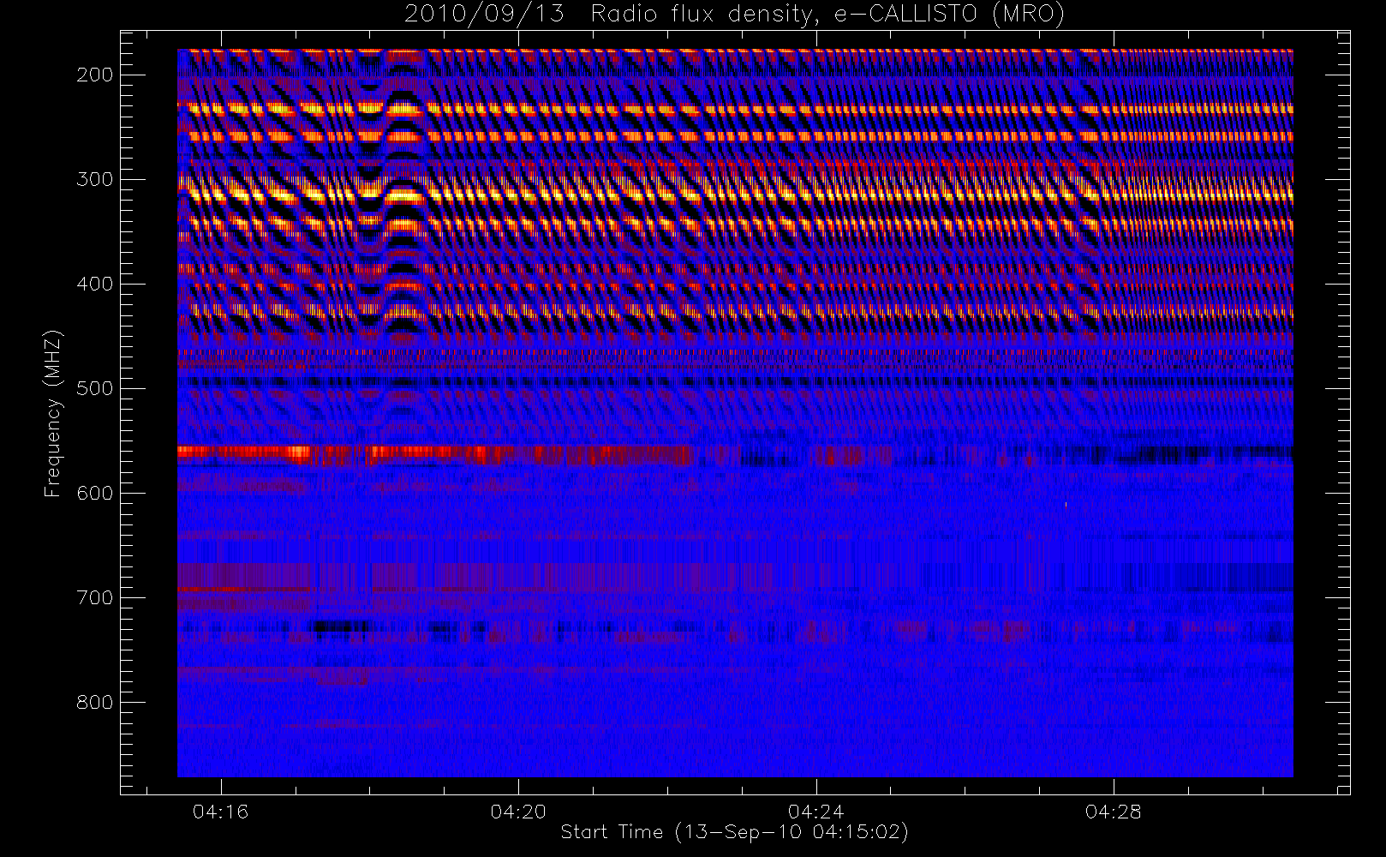Screen dimensions: 1386x857
Task: Click the 500 frequency tick label
Action: (x=94, y=388)
